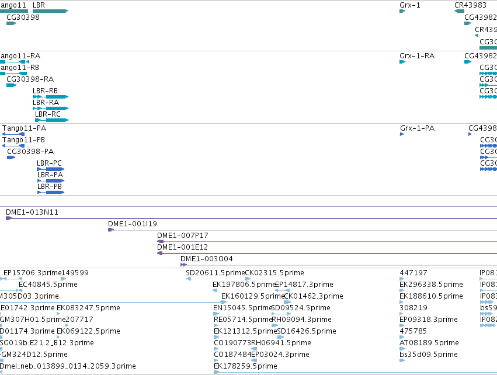Viewport: 497px width, 375px height.
Task: Select EST label RH06941.5prime
Action: pyautogui.click(x=281, y=343)
